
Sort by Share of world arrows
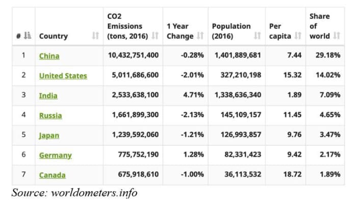(x=336, y=36)
